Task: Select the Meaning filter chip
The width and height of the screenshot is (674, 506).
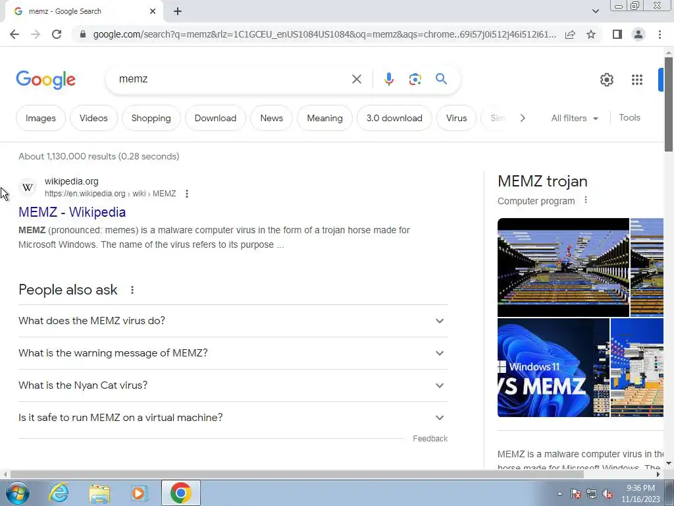Action: click(324, 118)
